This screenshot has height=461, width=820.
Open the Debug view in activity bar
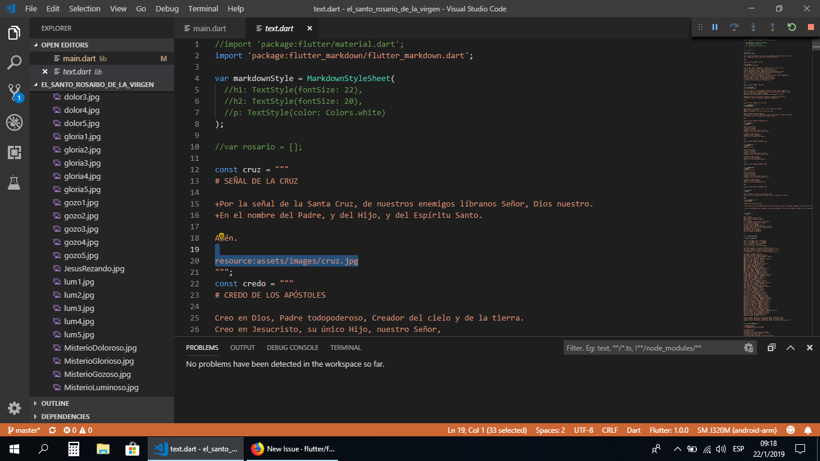(14, 122)
